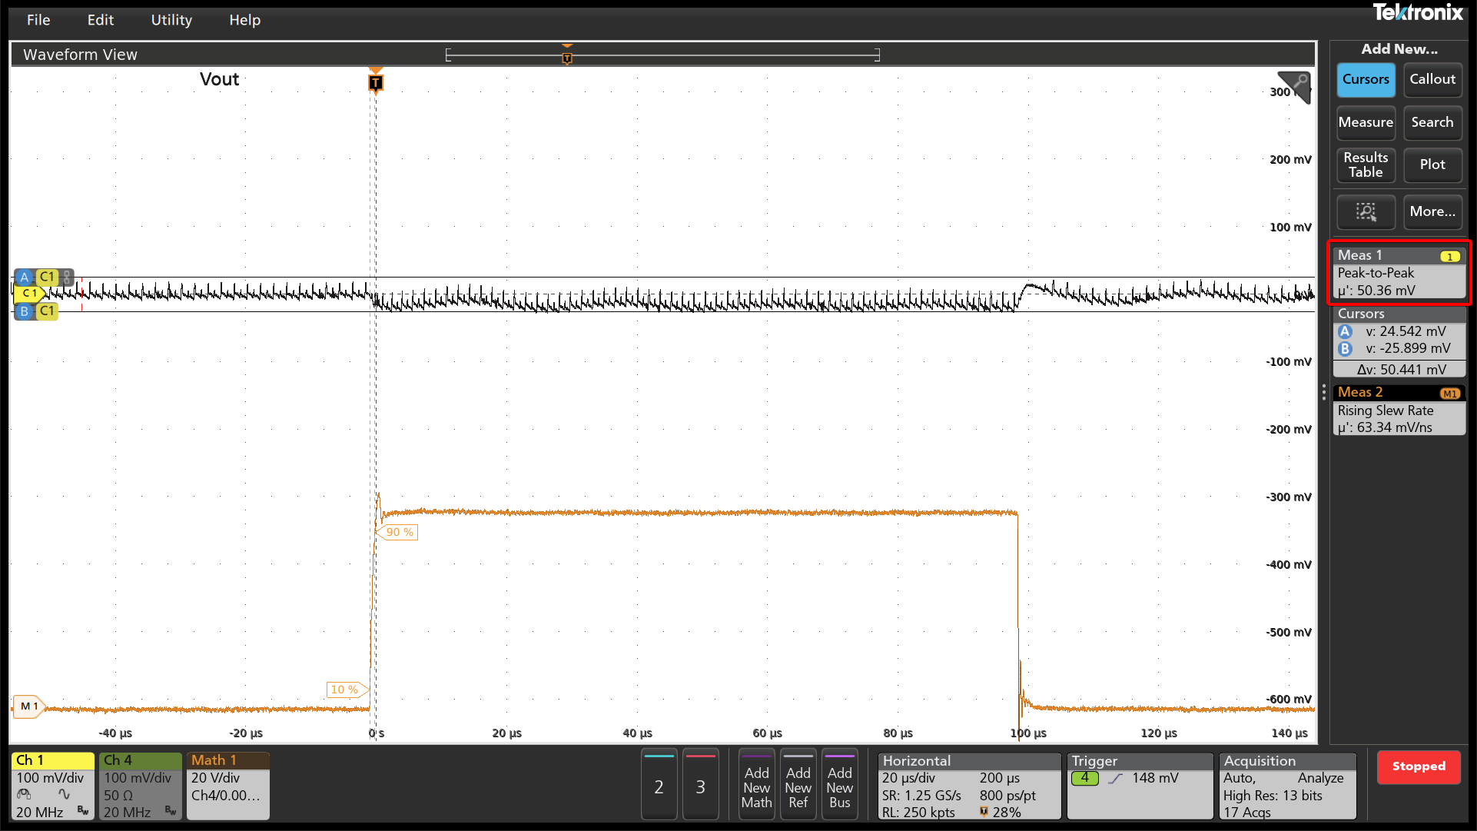
Task: Click Add New Math button
Action: click(756, 786)
